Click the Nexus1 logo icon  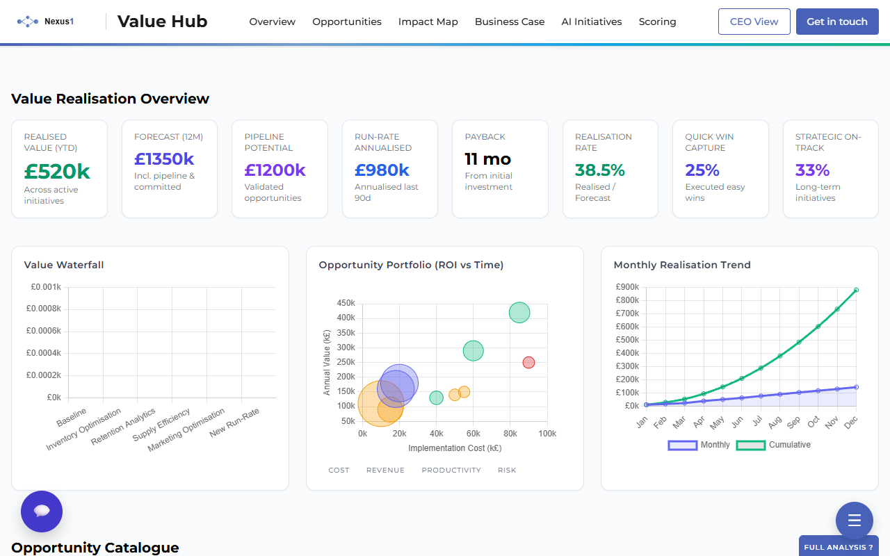pos(28,22)
